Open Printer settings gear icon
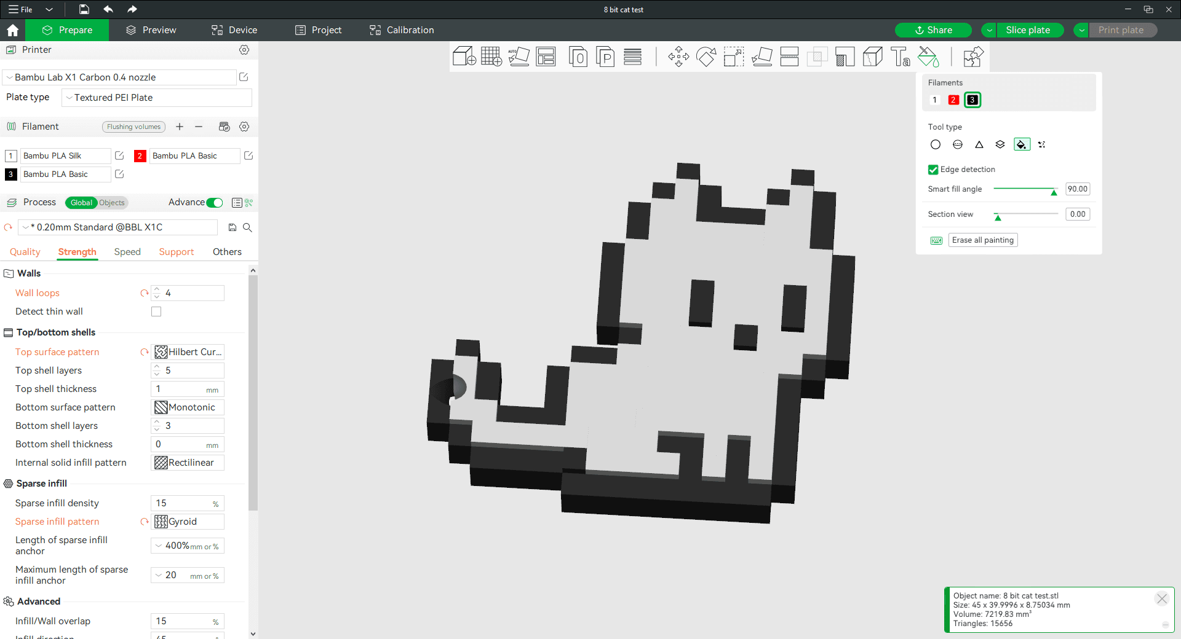Screen dimensions: 1181x639 click(244, 50)
